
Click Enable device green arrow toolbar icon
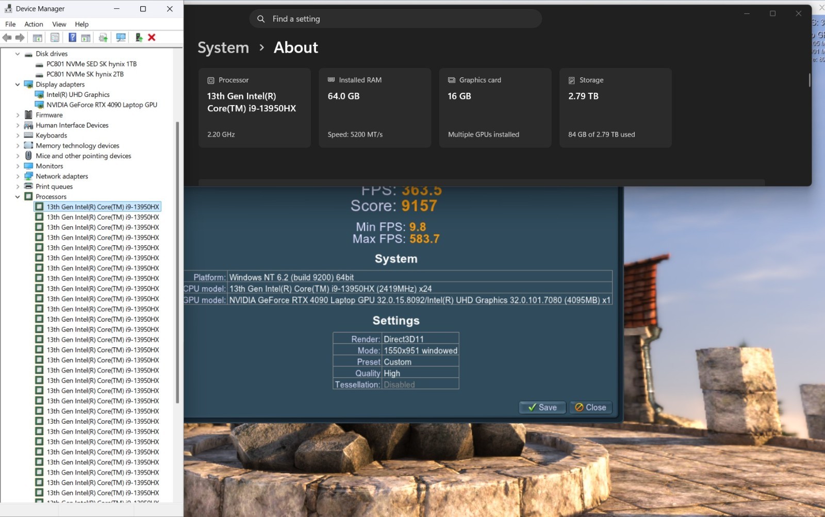[139, 38]
